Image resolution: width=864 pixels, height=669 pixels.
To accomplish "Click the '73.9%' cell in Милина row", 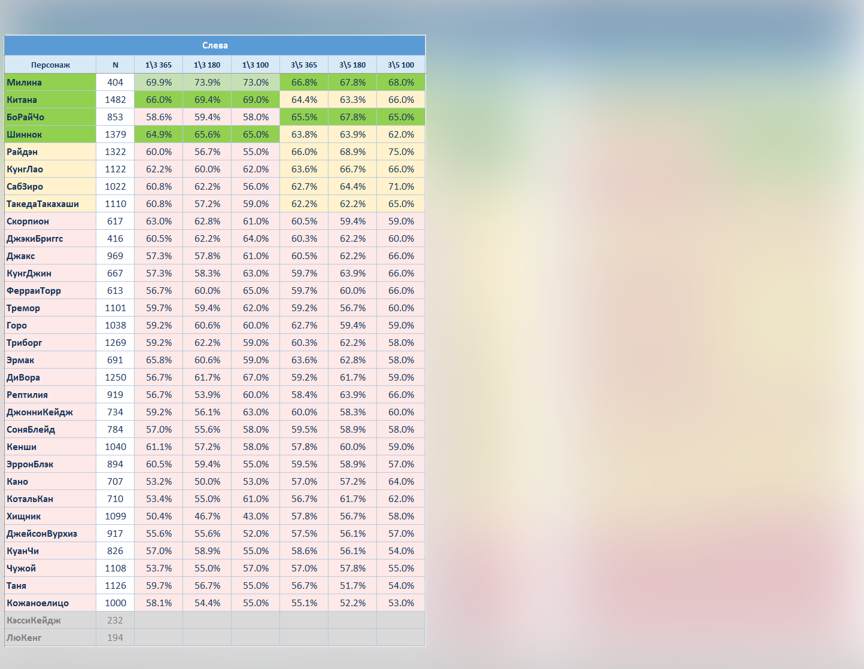I will 207,83.
